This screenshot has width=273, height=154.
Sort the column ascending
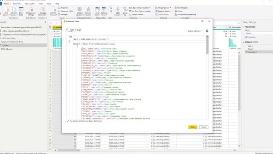point(111,8)
